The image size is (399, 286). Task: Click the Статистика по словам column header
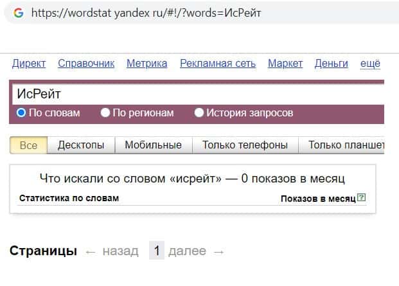coord(69,198)
